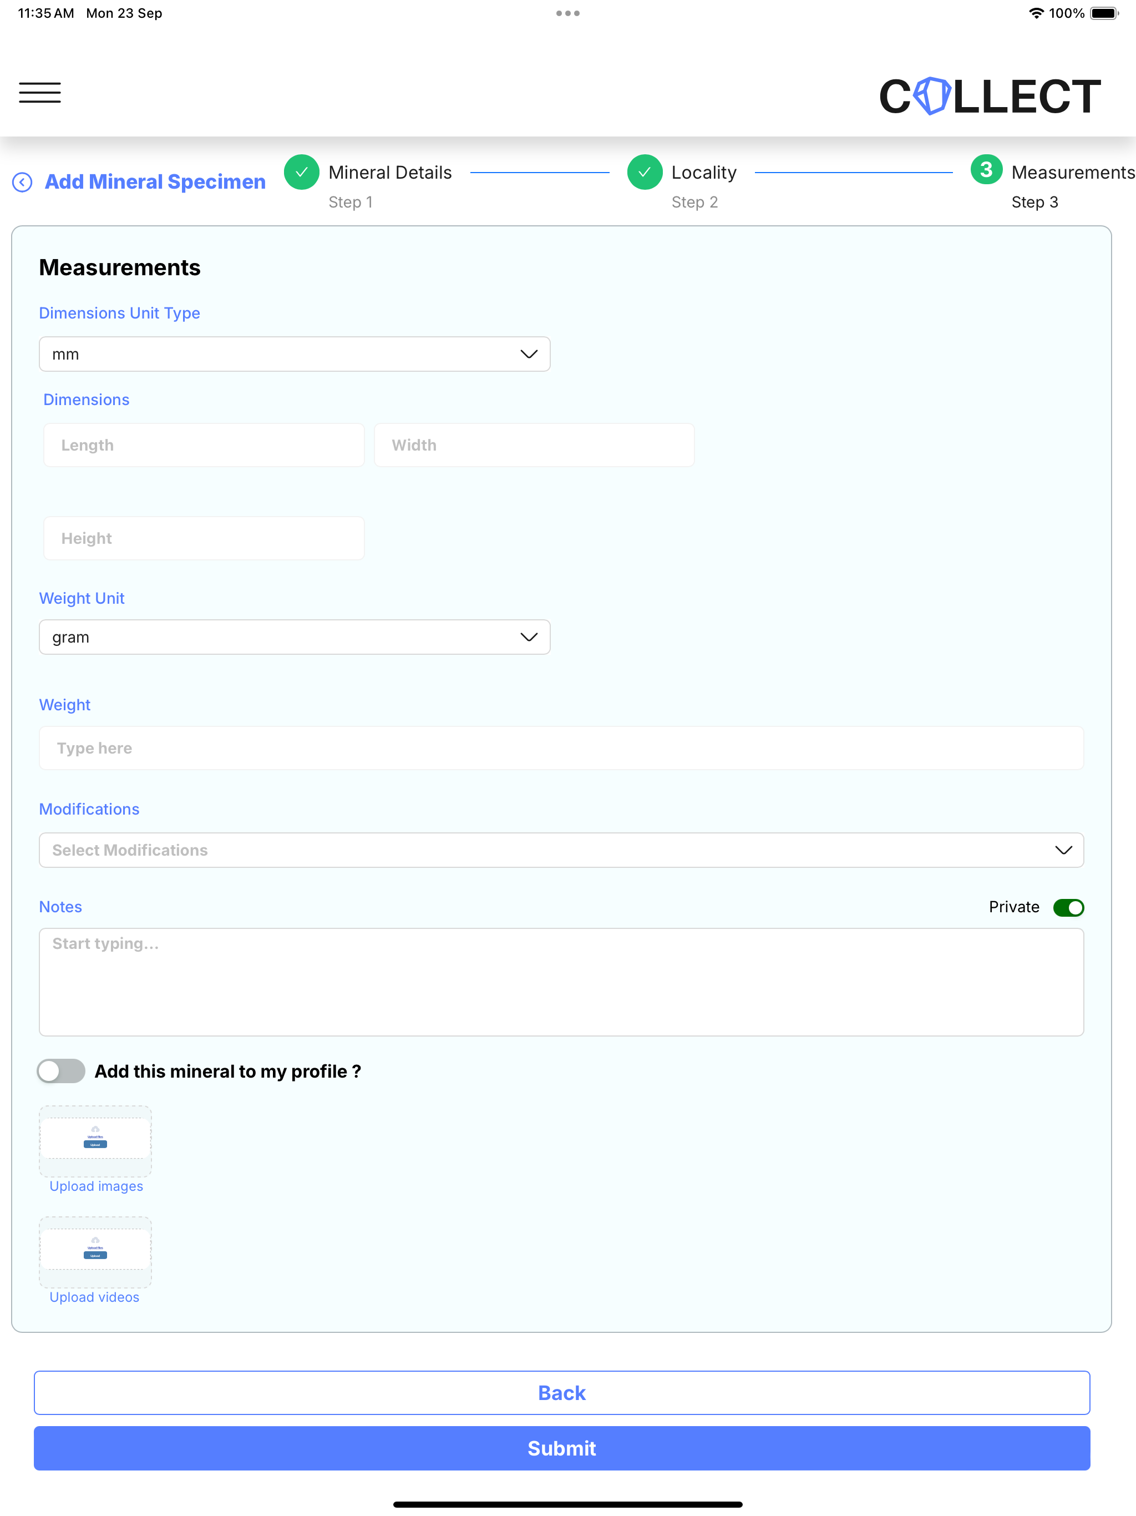This screenshot has height=1516, width=1136.
Task: Click the Upload images cloud icon box
Action: (x=95, y=1140)
